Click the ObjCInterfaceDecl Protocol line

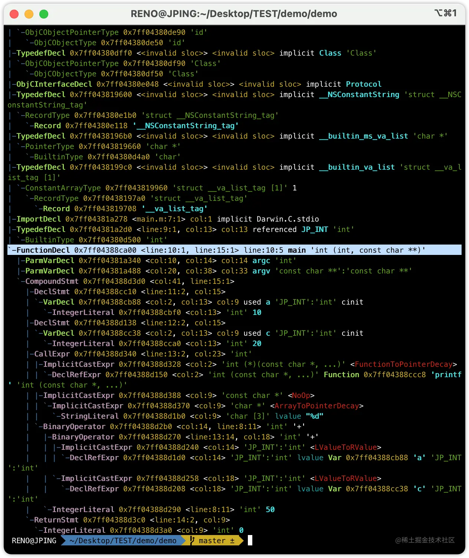coord(195,84)
